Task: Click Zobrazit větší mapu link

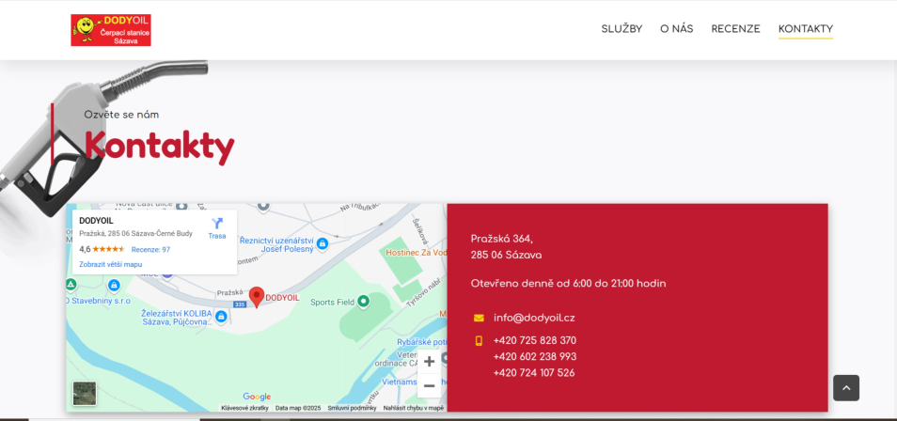Action: tap(110, 264)
